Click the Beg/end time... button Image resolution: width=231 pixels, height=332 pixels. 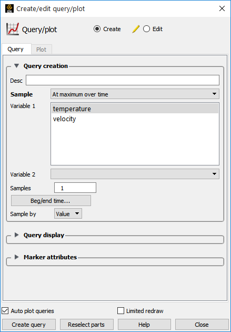(51, 200)
